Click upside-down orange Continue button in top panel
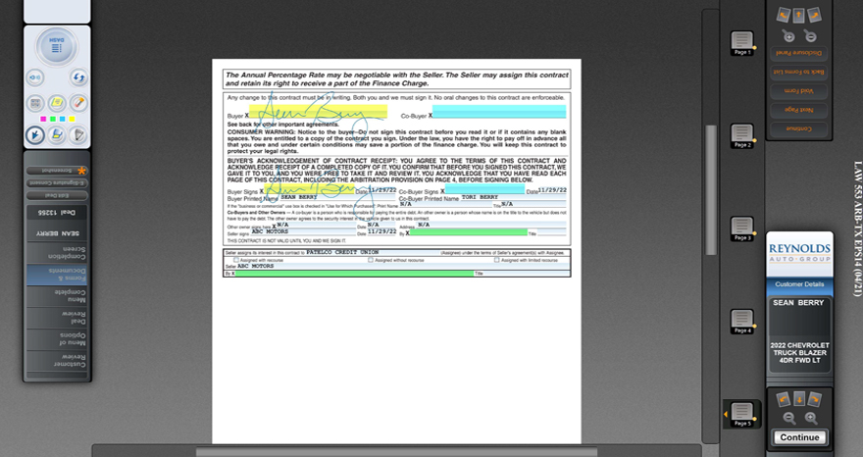 (798, 128)
